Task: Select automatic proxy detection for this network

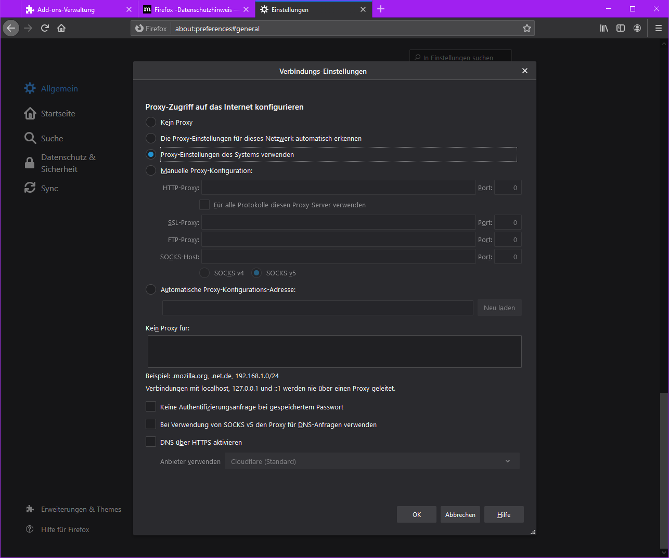Action: [151, 138]
